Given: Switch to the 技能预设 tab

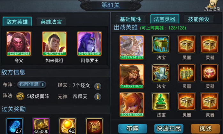Looking at the screenshot, I should tap(199, 19).
